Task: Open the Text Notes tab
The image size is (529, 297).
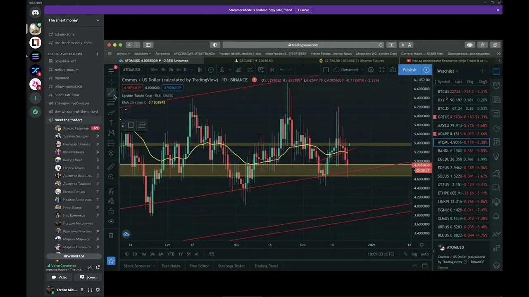Action: point(171,266)
